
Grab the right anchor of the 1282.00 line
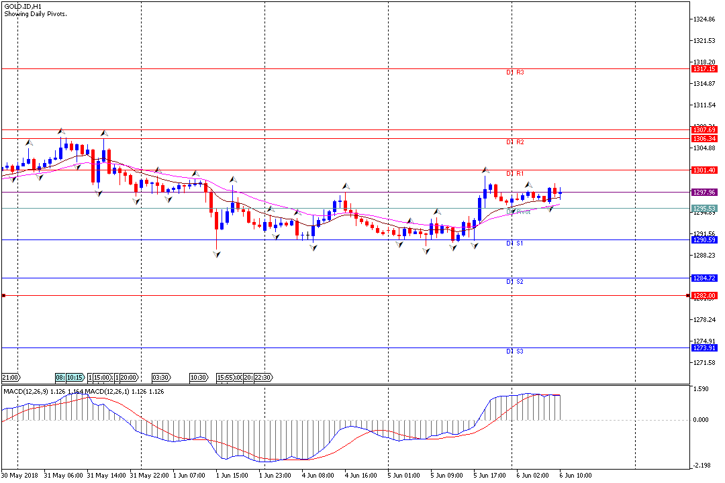pyautogui.click(x=688, y=296)
